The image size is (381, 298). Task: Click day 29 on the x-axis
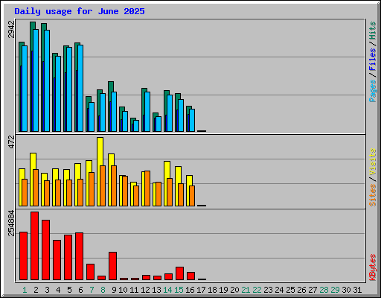click(x=335, y=290)
